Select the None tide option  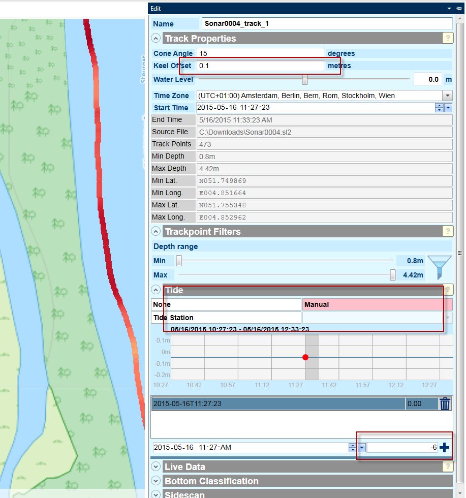pos(226,304)
